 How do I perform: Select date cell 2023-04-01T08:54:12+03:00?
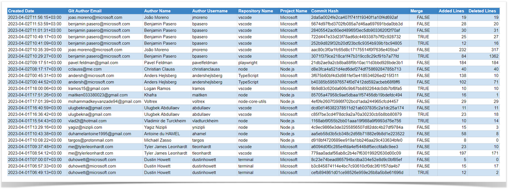[x=34, y=153]
